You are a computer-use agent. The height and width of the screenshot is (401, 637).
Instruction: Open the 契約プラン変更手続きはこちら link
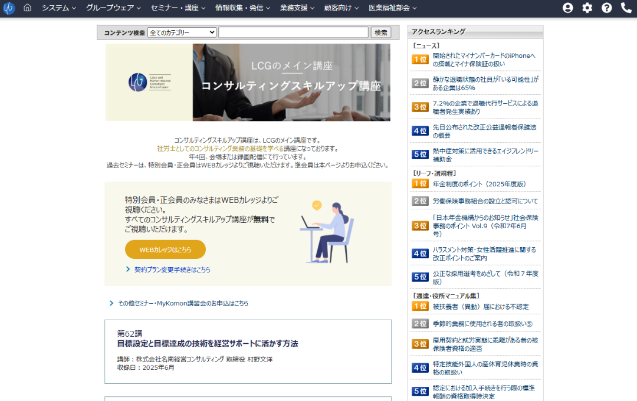(x=172, y=269)
